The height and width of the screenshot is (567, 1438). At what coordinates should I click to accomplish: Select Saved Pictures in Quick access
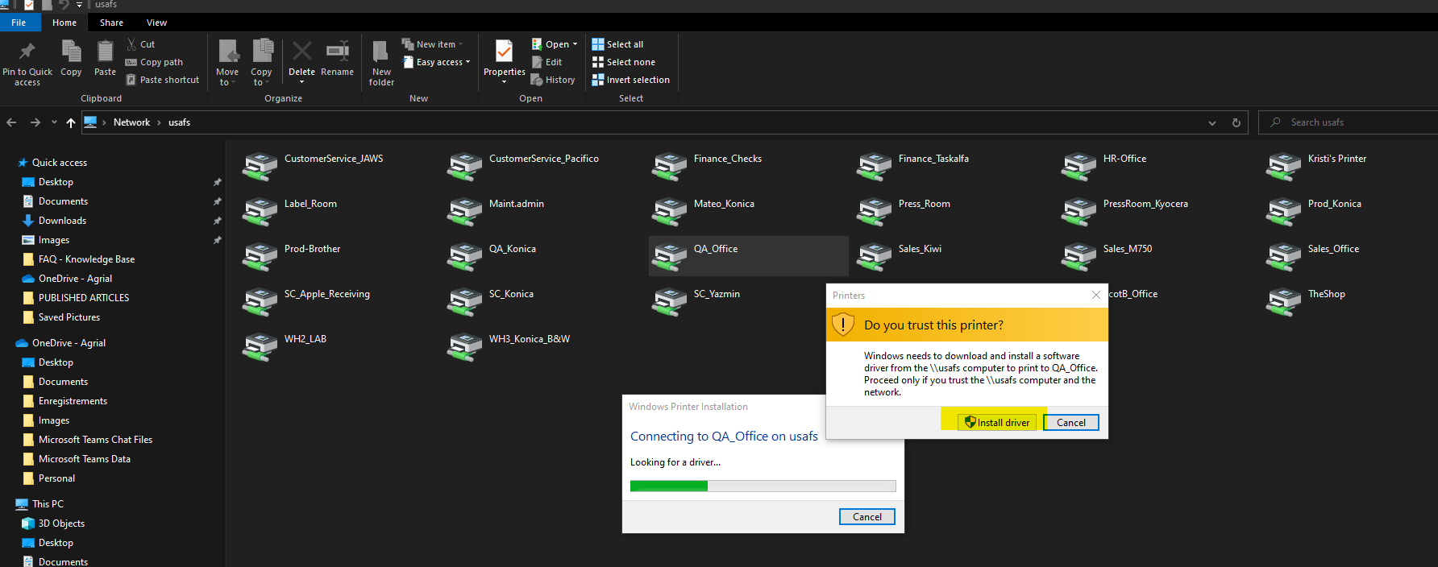(x=69, y=317)
